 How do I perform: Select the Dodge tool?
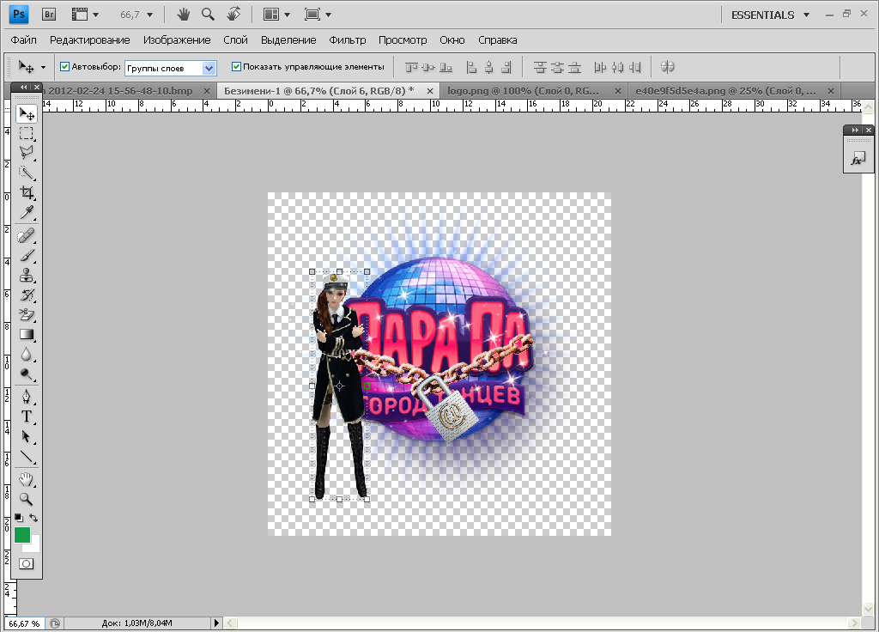pos(27,374)
